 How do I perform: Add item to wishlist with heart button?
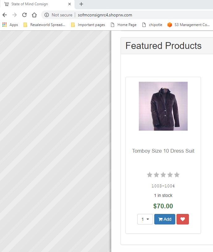tap(183, 219)
